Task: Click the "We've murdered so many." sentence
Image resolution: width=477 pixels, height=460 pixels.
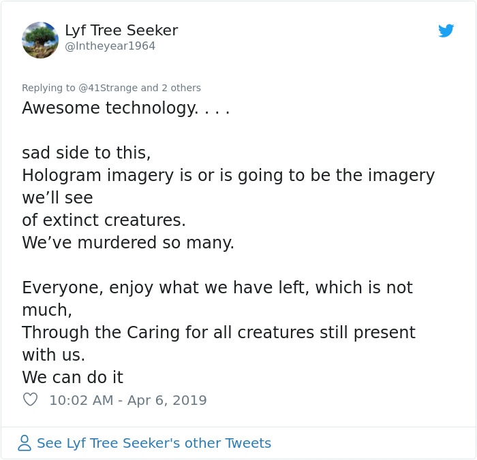Action: 128,243
